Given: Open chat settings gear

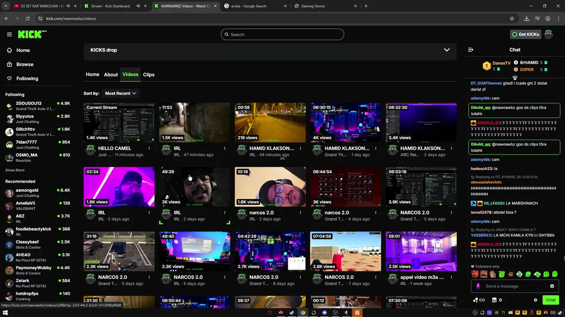Looking at the screenshot, I should [x=535, y=300].
